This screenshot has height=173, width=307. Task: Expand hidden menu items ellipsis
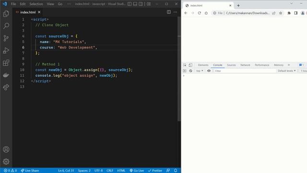[69, 4]
